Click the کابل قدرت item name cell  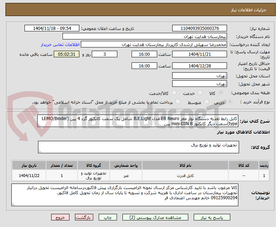click(x=185, y=176)
